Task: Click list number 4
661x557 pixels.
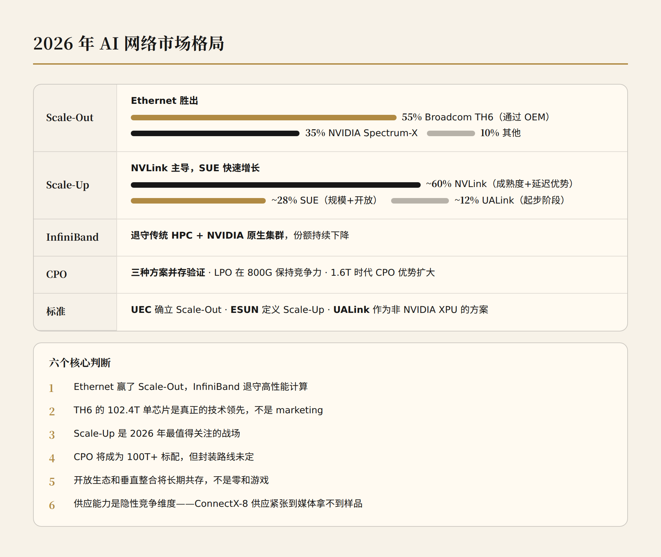Action: 52,458
